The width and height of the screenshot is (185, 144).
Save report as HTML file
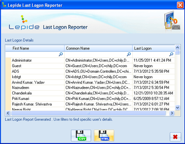pos(104,135)
